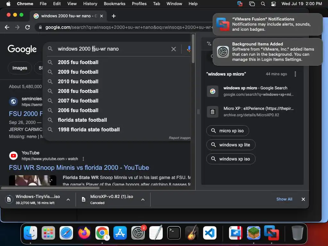
Task: Launch GarageBand from the Dock
Action: click(192, 233)
